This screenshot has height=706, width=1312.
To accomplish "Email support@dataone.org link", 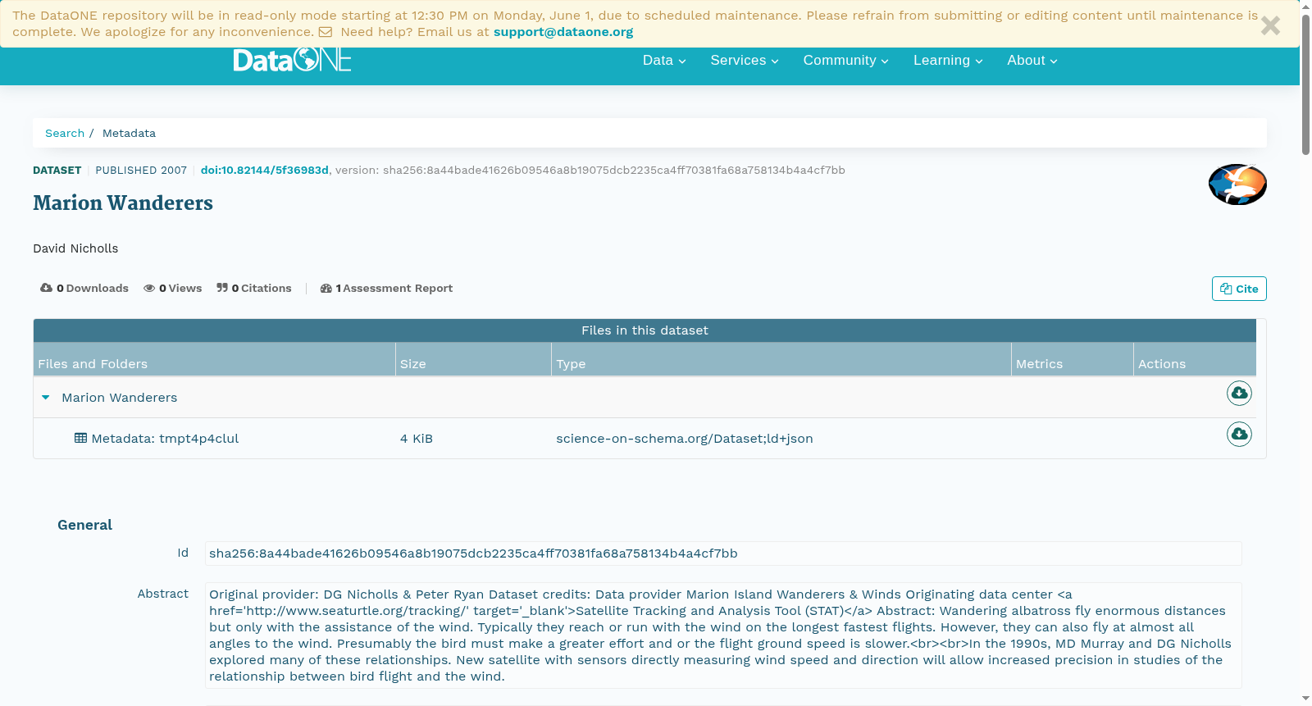I will 563,32.
